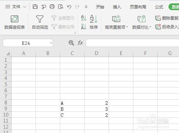
Task: Expand the 数据对比 dropdown arrow
Action: [x=150, y=27]
